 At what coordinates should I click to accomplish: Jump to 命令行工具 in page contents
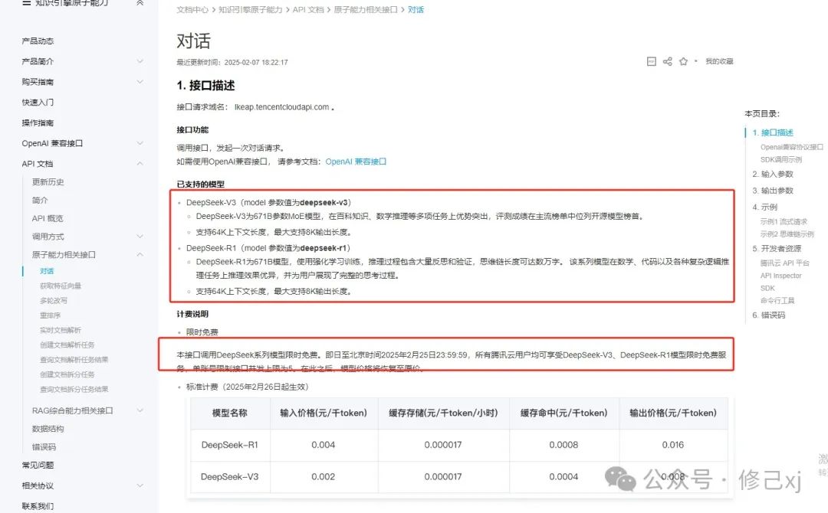[x=777, y=300]
